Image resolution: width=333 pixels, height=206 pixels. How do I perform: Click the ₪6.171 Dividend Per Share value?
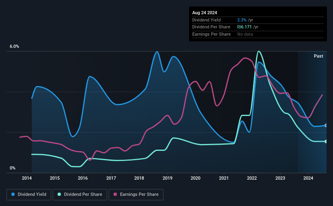tap(245, 27)
